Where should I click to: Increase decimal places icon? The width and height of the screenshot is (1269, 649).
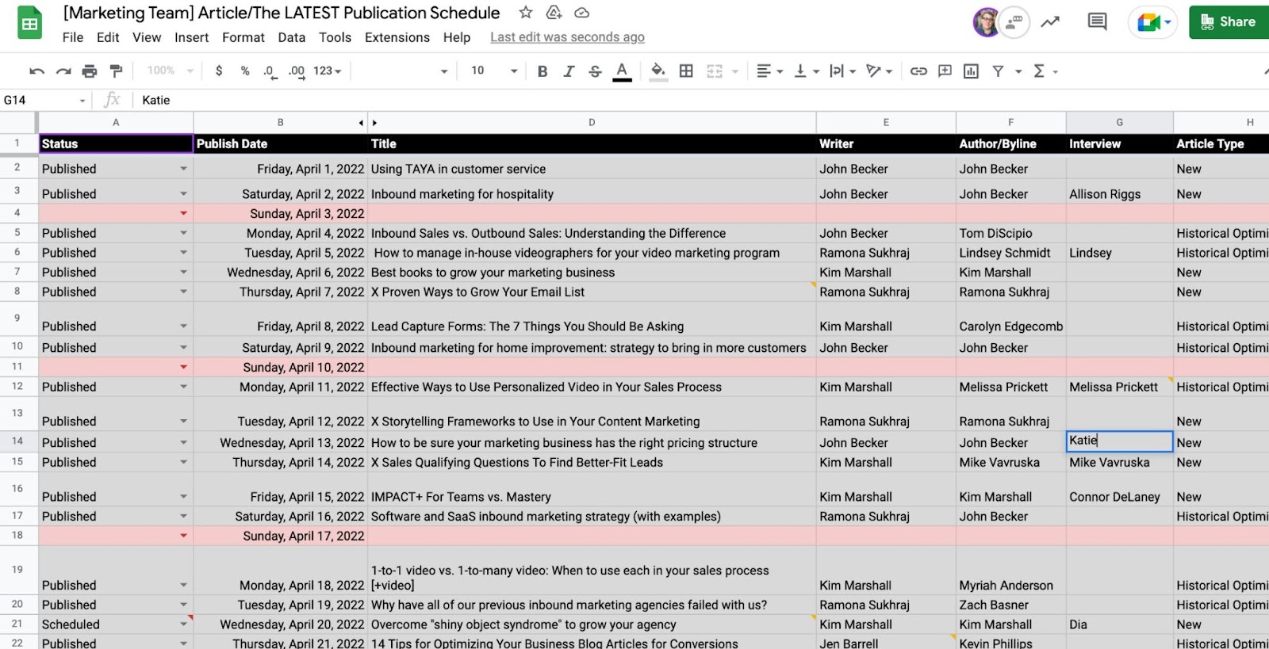297,71
